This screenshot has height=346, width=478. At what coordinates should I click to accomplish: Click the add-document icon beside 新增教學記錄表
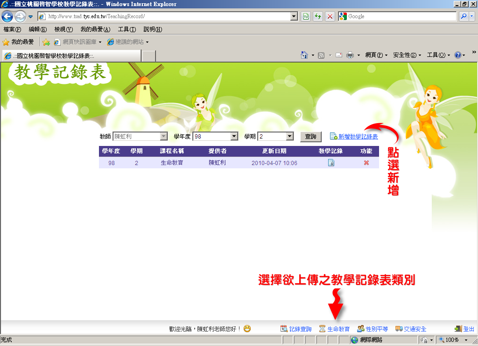333,137
